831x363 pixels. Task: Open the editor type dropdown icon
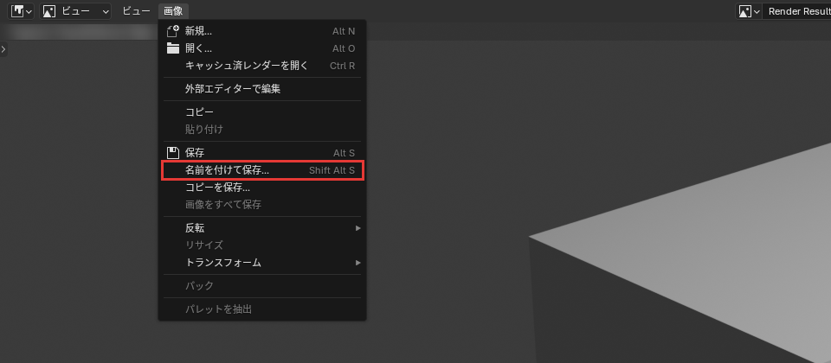click(x=22, y=11)
